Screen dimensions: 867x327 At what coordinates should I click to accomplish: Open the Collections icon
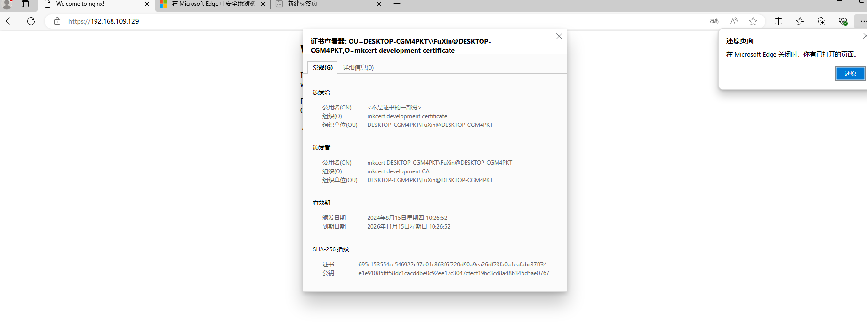tap(821, 21)
